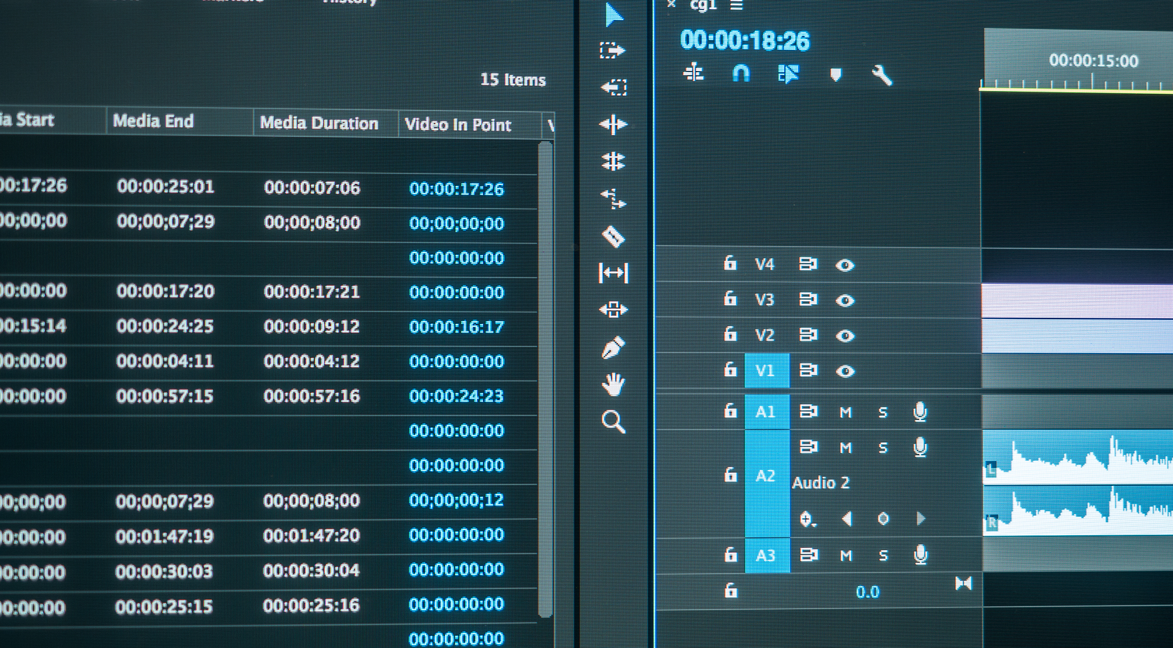Click the Media End column header
The height and width of the screenshot is (648, 1173).
coord(153,121)
